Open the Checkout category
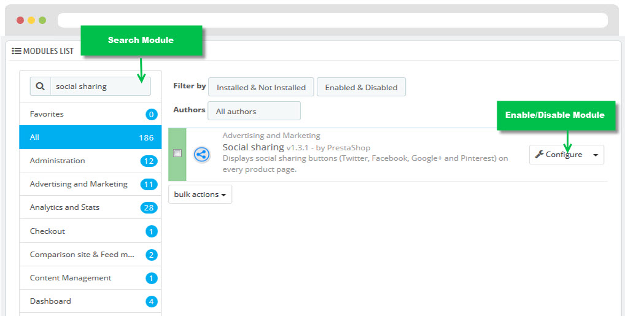625x316 pixels. pyautogui.click(x=90, y=231)
